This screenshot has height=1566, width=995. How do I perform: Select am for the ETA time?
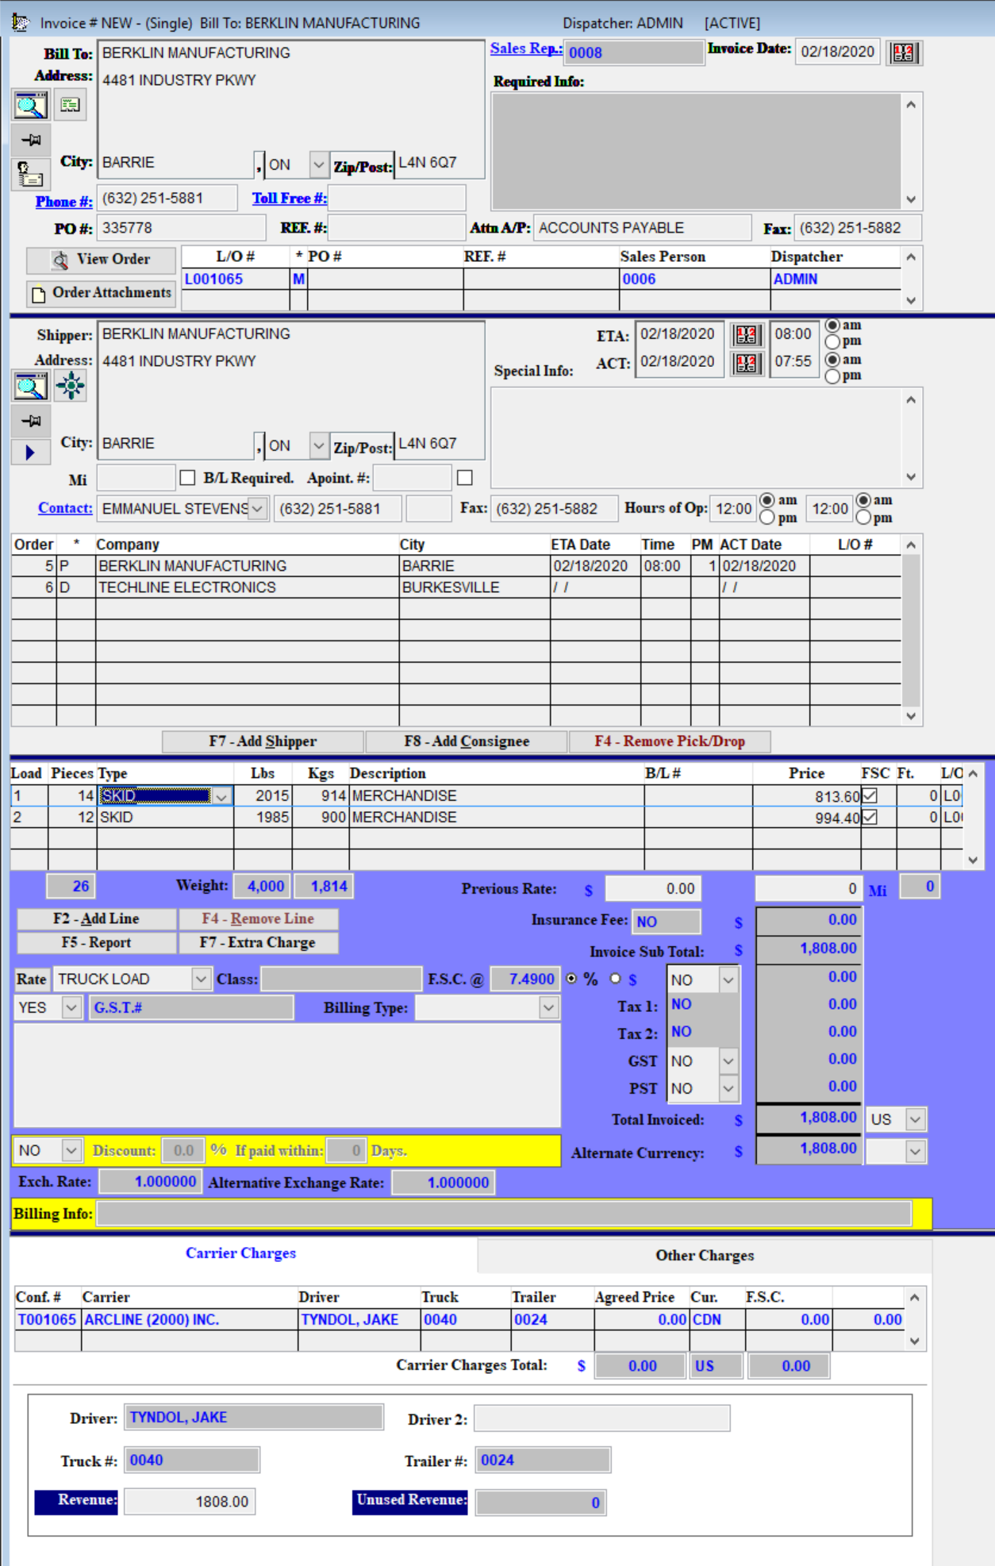tap(832, 325)
